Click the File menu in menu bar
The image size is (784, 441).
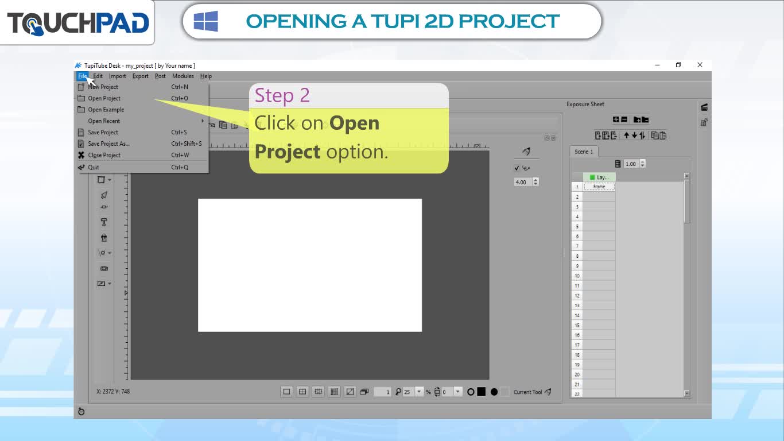coord(83,76)
